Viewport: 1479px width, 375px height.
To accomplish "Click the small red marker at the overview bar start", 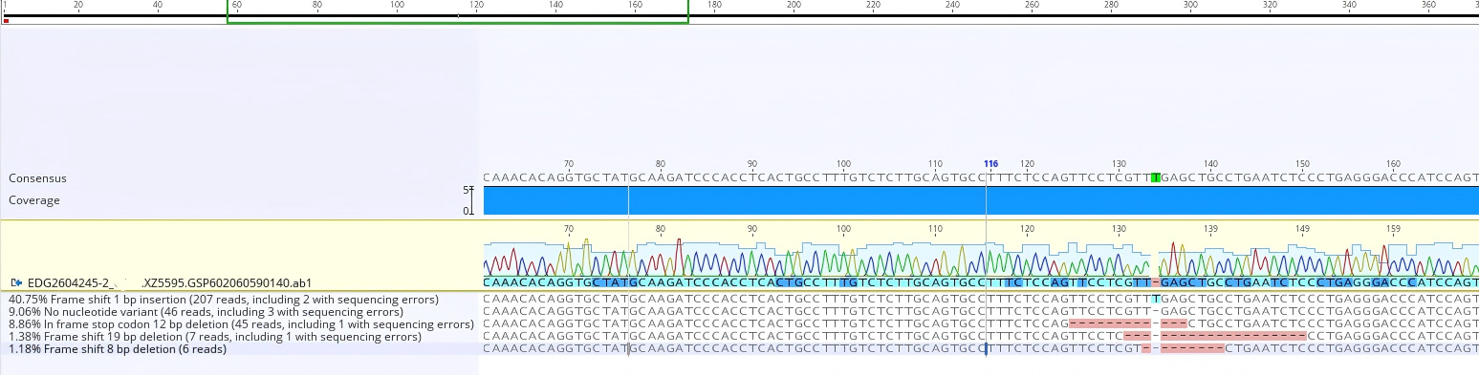I will [6, 20].
